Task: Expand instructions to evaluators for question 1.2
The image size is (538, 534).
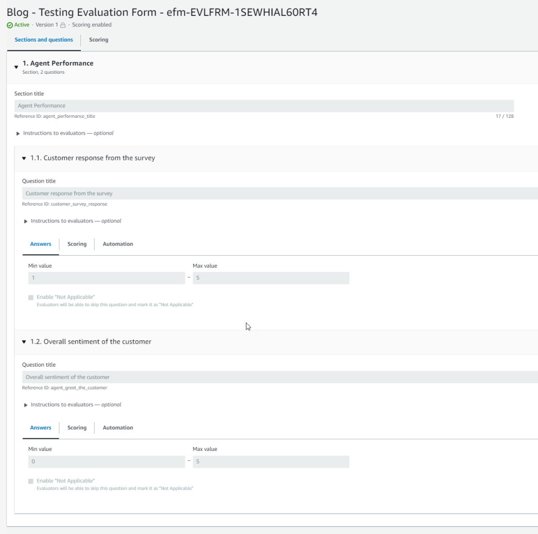Action: click(x=26, y=404)
